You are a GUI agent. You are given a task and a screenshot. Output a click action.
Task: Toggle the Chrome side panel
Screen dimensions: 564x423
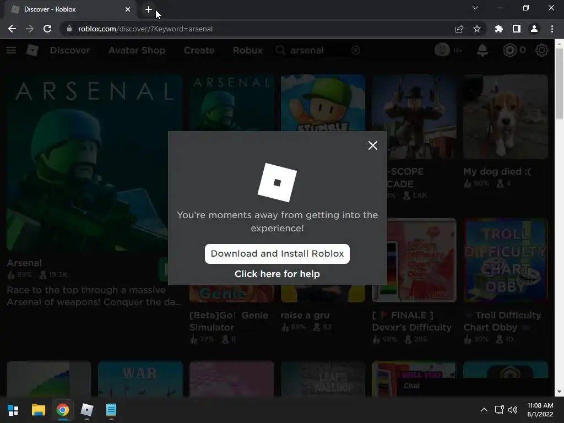click(516, 29)
